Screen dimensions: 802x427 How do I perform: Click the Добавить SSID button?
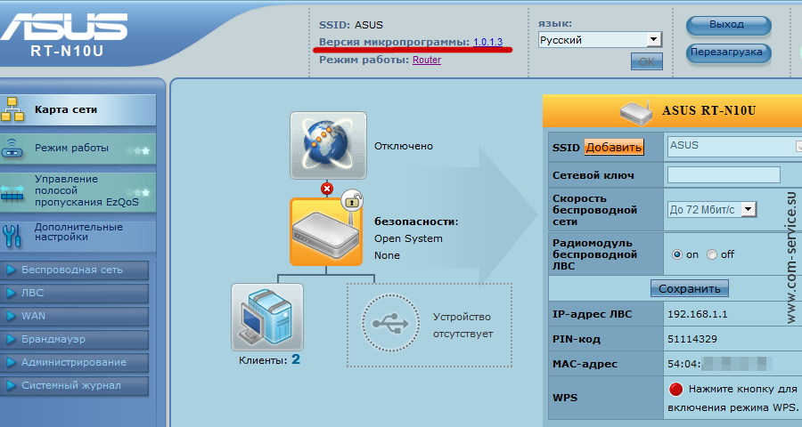pyautogui.click(x=613, y=148)
